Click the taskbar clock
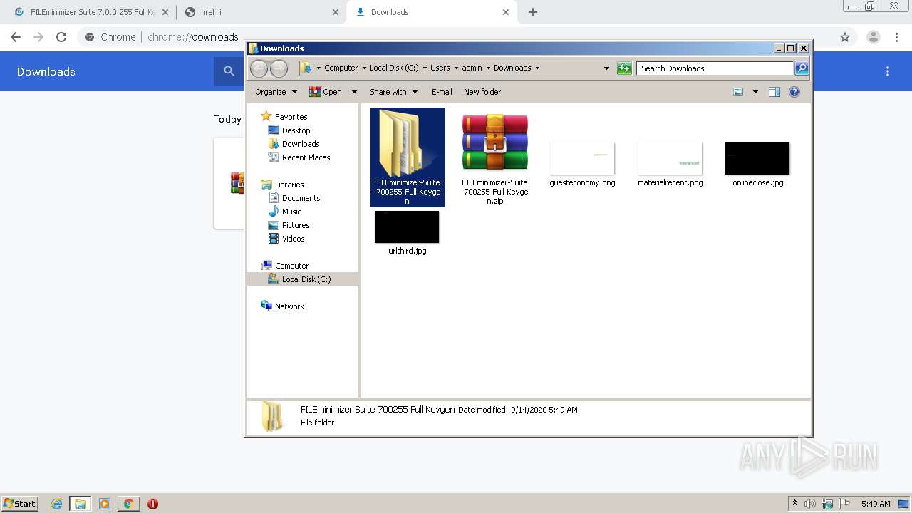912x513 pixels. pos(876,504)
